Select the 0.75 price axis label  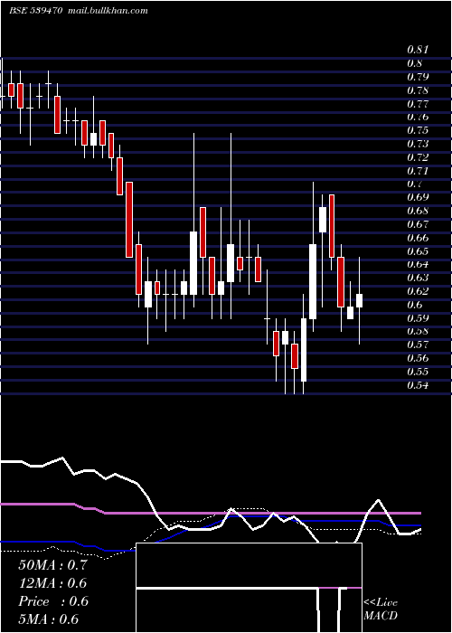tap(418, 130)
